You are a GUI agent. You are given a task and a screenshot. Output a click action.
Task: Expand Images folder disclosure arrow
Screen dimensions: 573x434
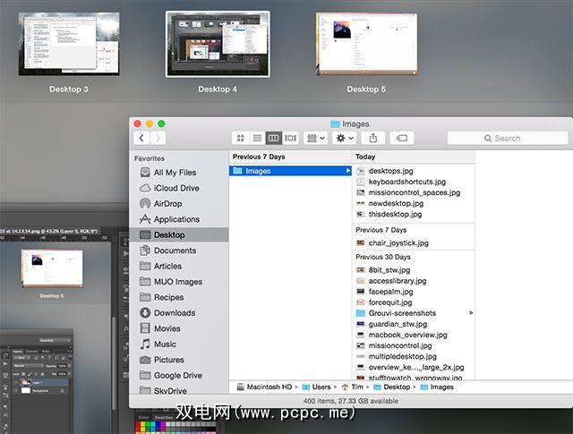pos(347,171)
